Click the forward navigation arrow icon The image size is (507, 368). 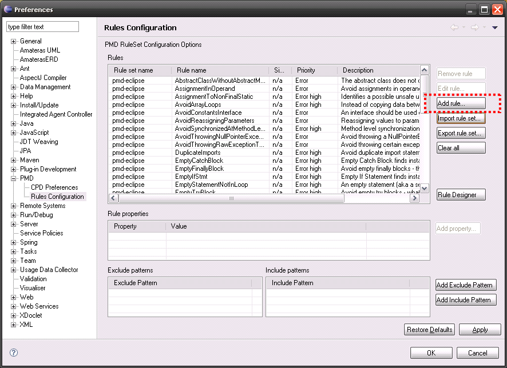click(x=474, y=27)
